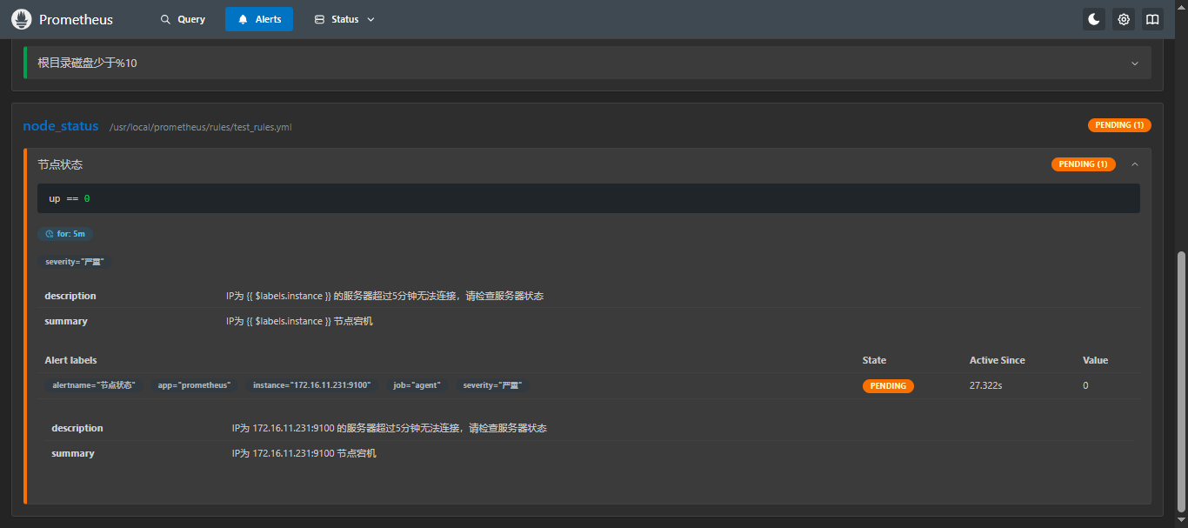Click the rule template summary with $labels.instance
This screenshot has height=528, width=1188.
(x=299, y=321)
